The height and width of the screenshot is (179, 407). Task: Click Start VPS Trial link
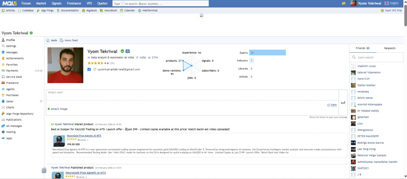pyautogui.click(x=391, y=10)
